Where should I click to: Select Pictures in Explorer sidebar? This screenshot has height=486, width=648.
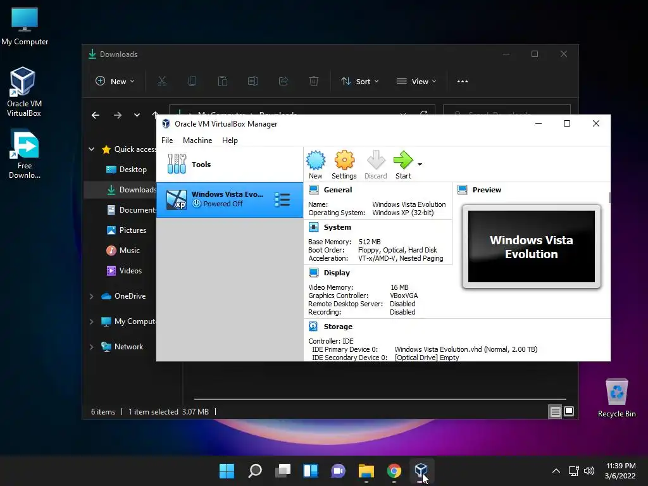click(x=128, y=230)
